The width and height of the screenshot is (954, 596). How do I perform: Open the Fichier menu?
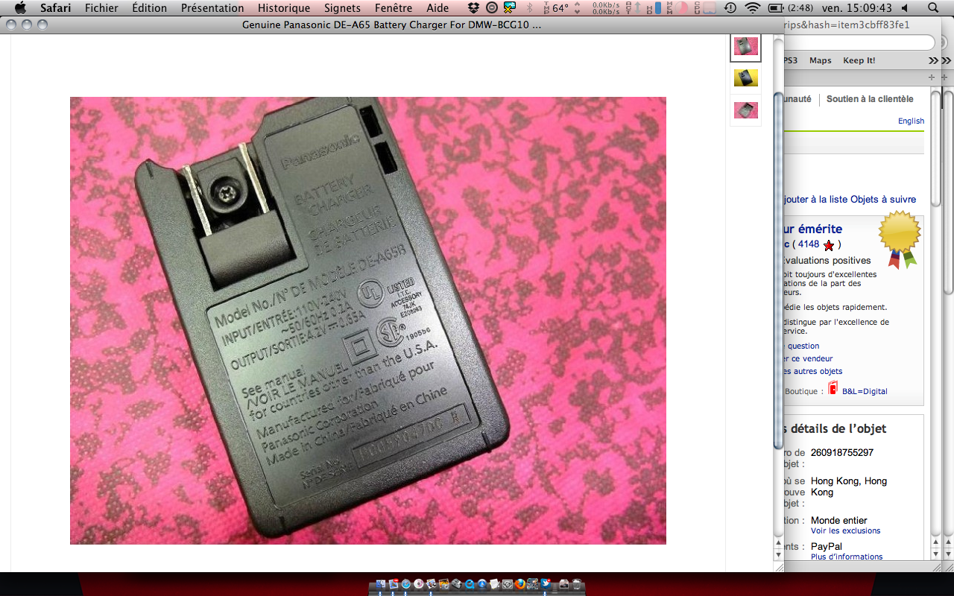coord(101,8)
